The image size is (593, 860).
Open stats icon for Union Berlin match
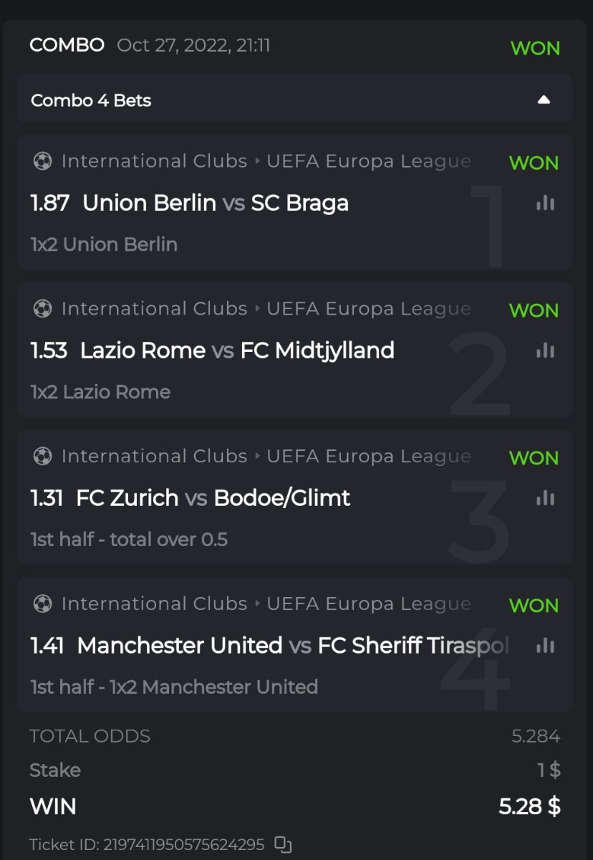tap(545, 204)
